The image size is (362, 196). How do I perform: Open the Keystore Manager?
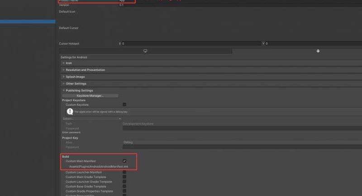click(90, 96)
